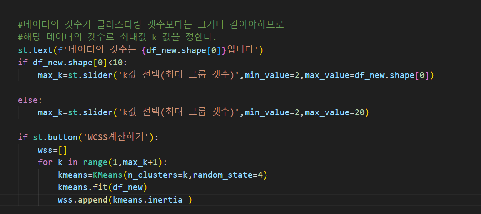Click the comment line starting '#데이터의 갯수가'
481x214 pixels.
point(151,24)
